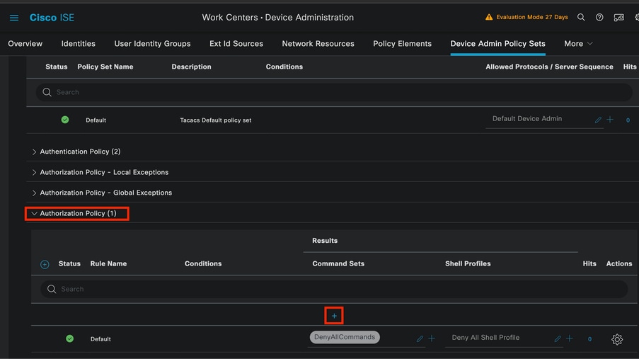Switch to the Policy Elements tab
Viewport: 639px width, 359px height.
(402, 44)
